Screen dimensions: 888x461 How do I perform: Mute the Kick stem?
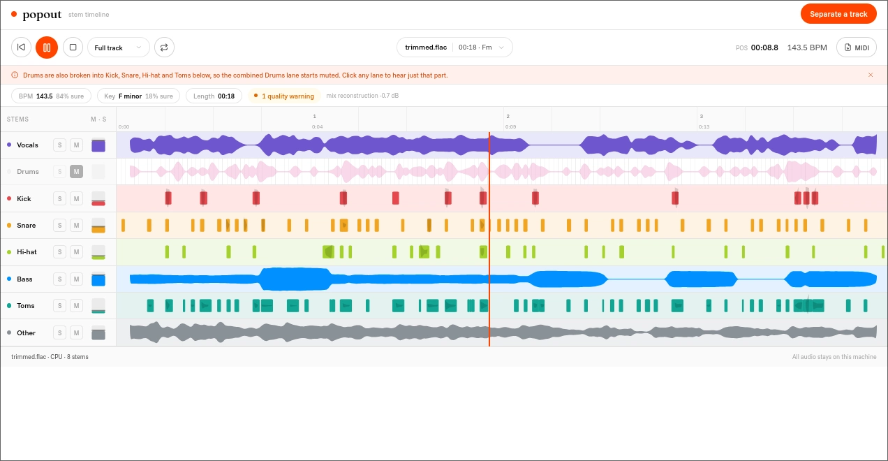pyautogui.click(x=77, y=199)
